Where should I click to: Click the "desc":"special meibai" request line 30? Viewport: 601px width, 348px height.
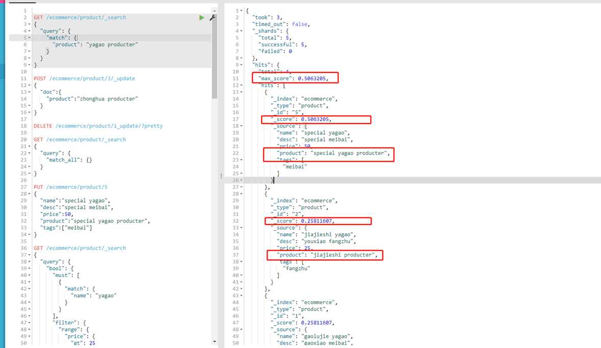(x=76, y=208)
